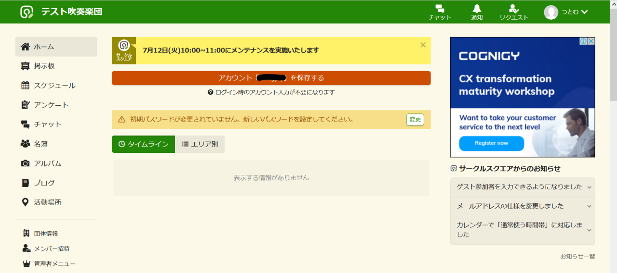Click the サークルスクエアからのお知らせ heading

pyautogui.click(x=510, y=169)
